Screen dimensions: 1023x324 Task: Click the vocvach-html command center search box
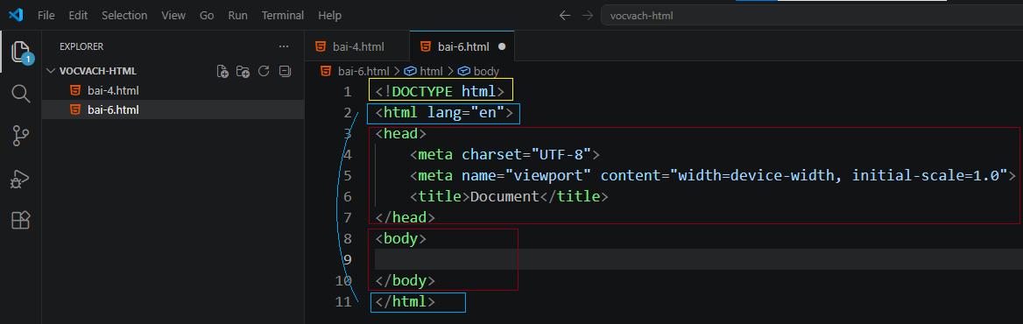point(812,15)
